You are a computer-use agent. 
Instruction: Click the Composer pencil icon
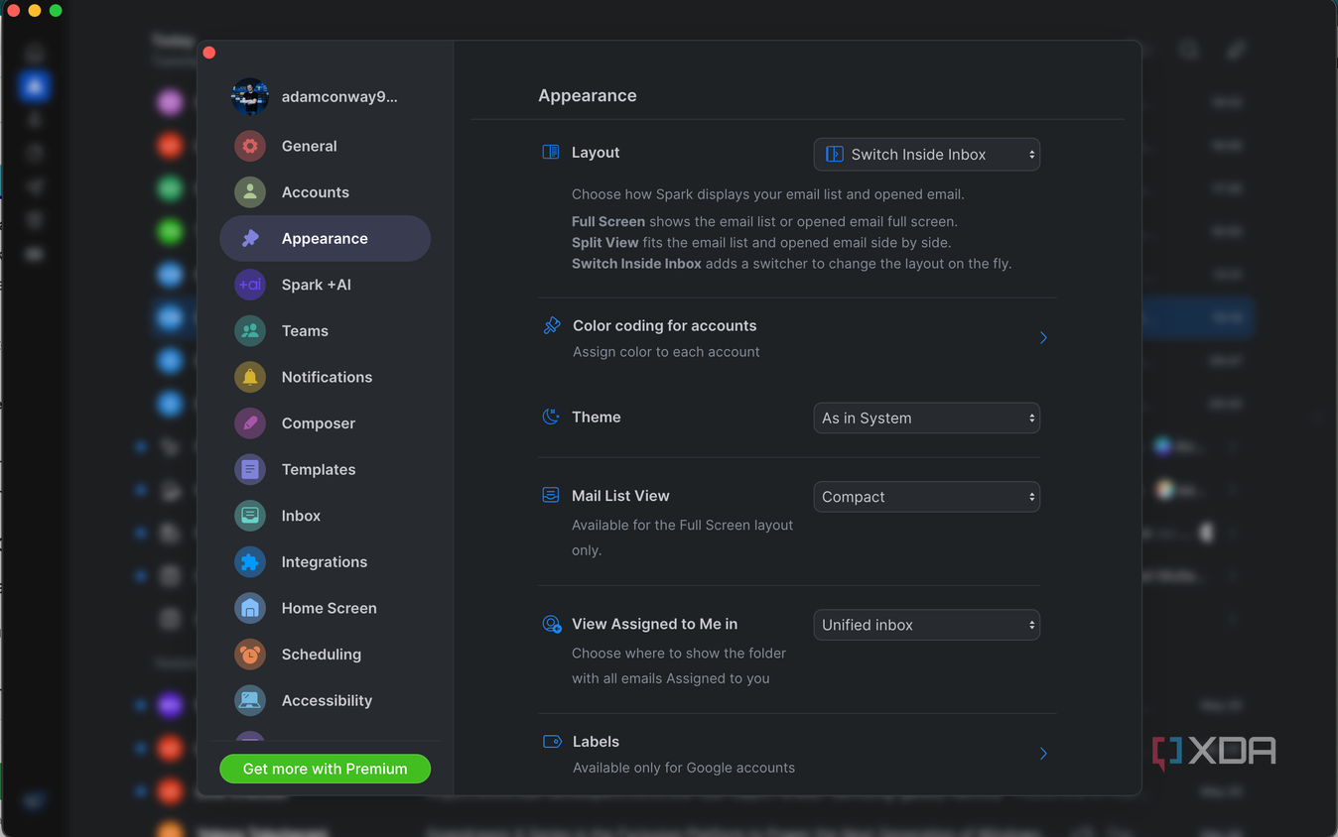click(250, 423)
